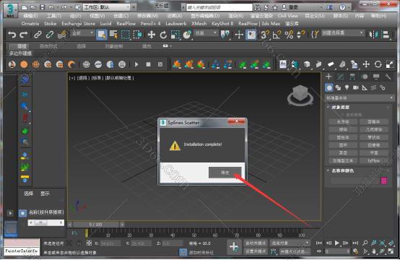Open the standard primitives category dropdown
This screenshot has height=260, width=400.
(x=359, y=97)
